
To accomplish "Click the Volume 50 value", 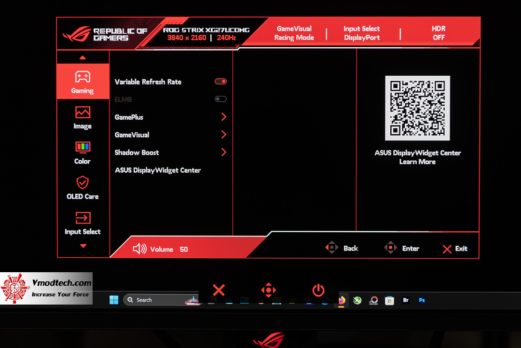I will [x=184, y=249].
